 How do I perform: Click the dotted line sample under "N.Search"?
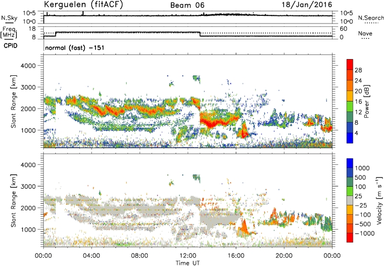coord(371,23)
